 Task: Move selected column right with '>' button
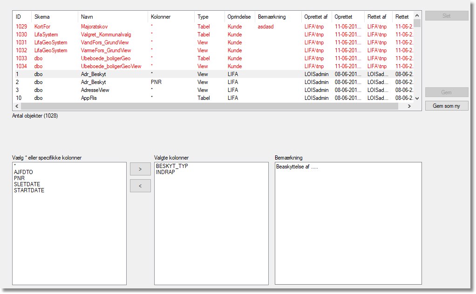[140, 169]
